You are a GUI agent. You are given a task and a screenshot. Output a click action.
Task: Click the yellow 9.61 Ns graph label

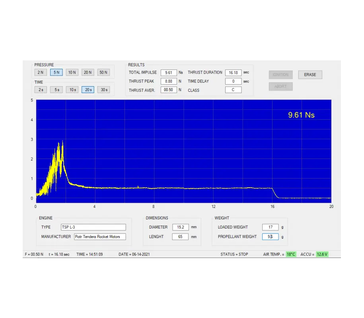point(301,115)
